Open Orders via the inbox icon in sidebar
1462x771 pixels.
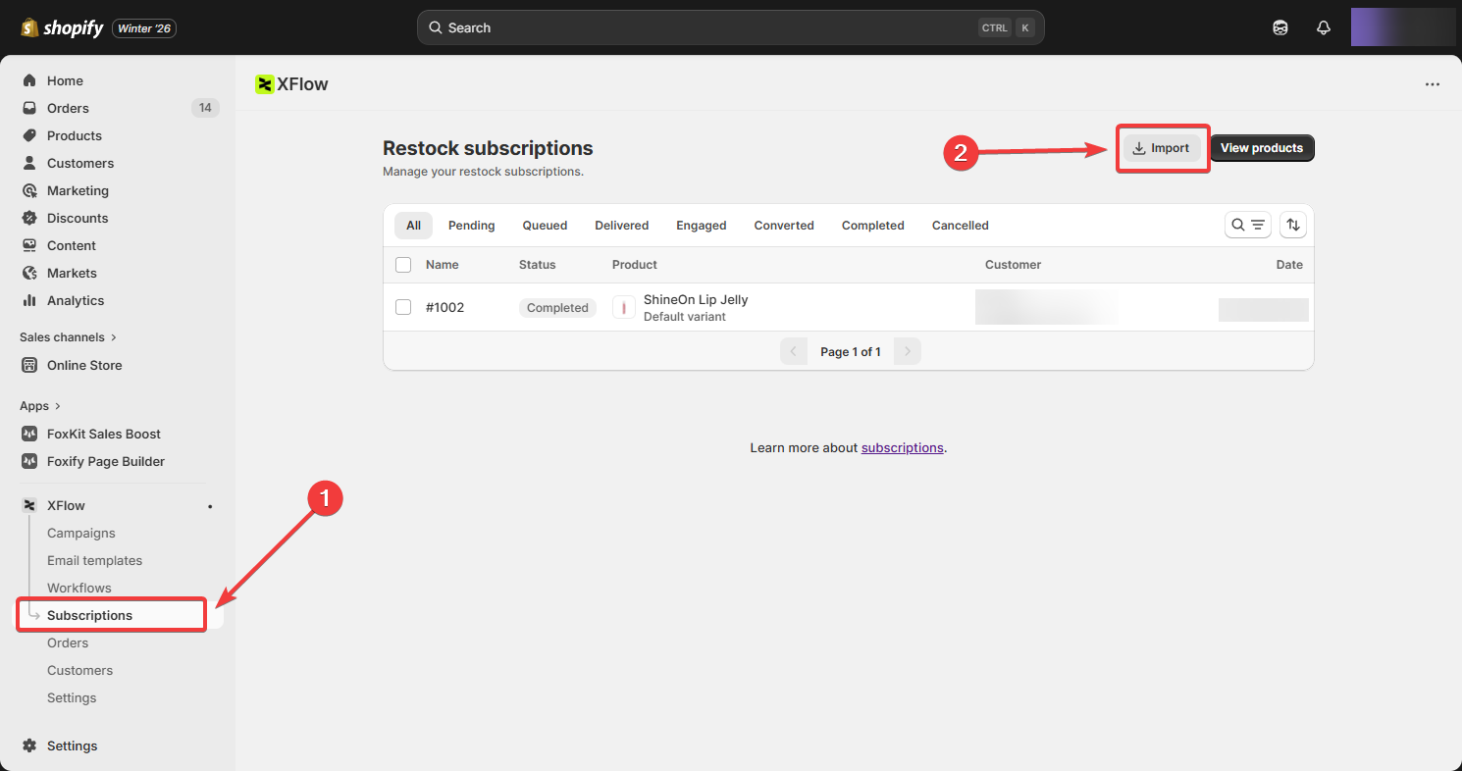coord(29,108)
